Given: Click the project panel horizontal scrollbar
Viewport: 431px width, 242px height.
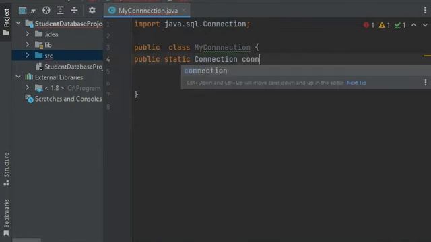Looking at the screenshot, I should coord(27,240).
